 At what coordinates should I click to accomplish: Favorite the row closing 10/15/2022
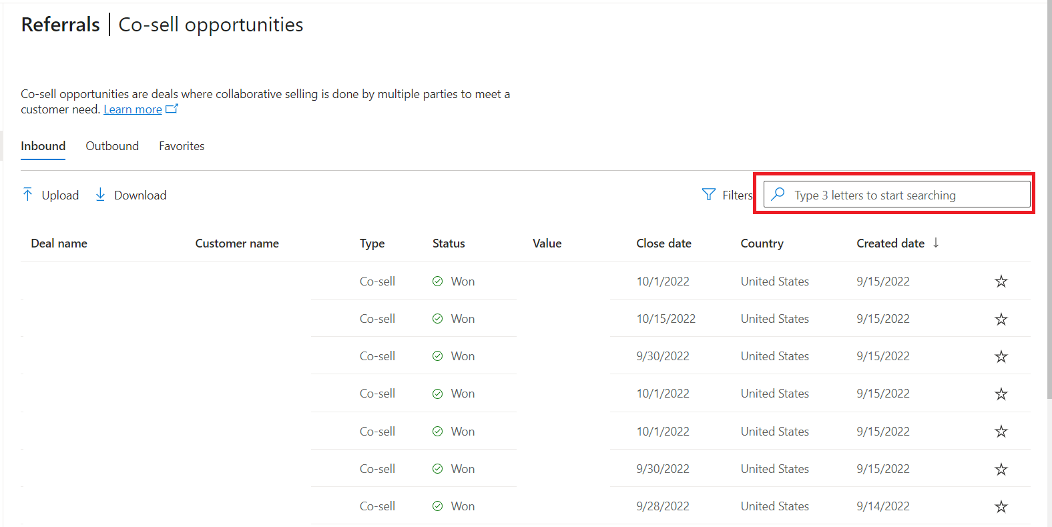coord(1001,319)
